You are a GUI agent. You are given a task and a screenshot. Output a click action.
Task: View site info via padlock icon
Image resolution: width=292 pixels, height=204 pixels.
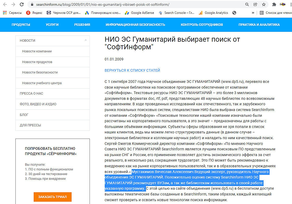coord(32,4)
